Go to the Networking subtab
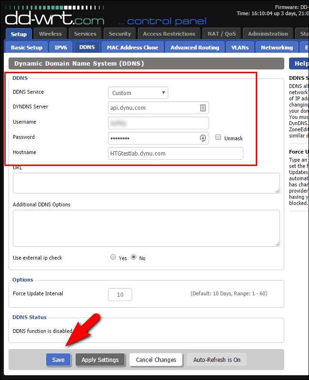This screenshot has width=309, height=380. 277,48
